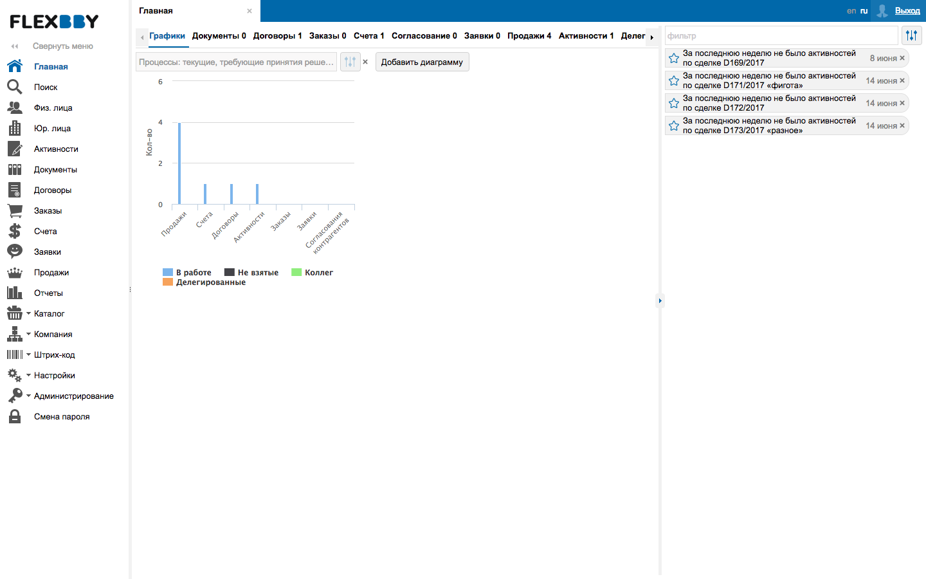Viewport: 926px width, 579px height.
Task: Click the В работе blue legend swatch
Action: pyautogui.click(x=168, y=273)
